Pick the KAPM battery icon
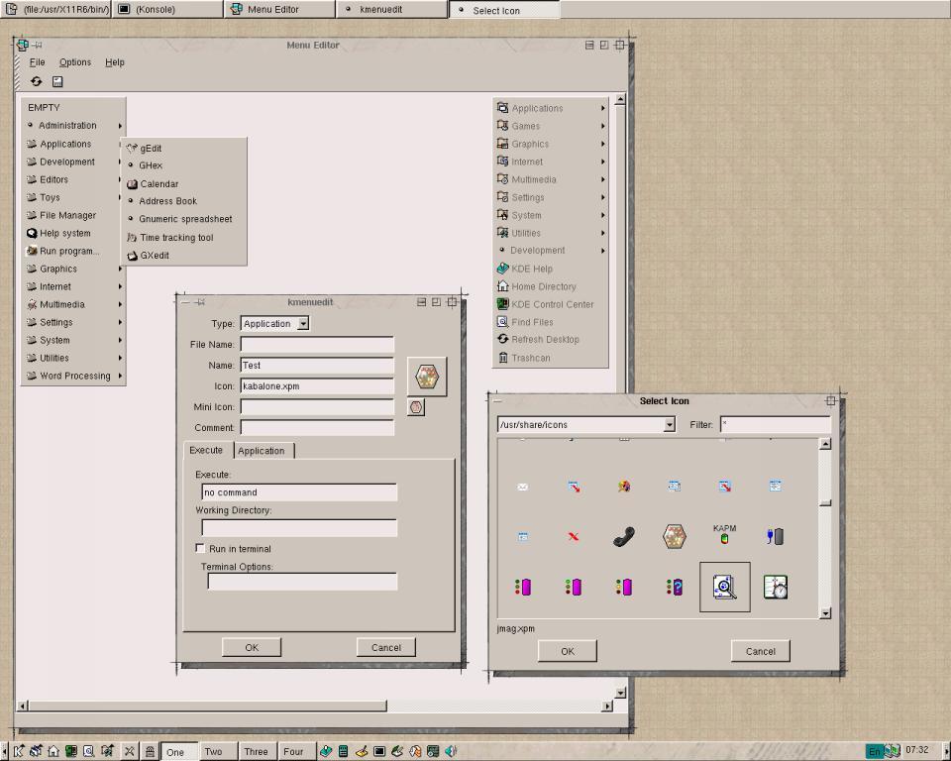The image size is (951, 761). (x=724, y=535)
